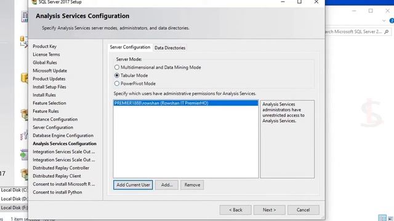Click the Remove button
The image size is (394, 221).
[x=192, y=185]
